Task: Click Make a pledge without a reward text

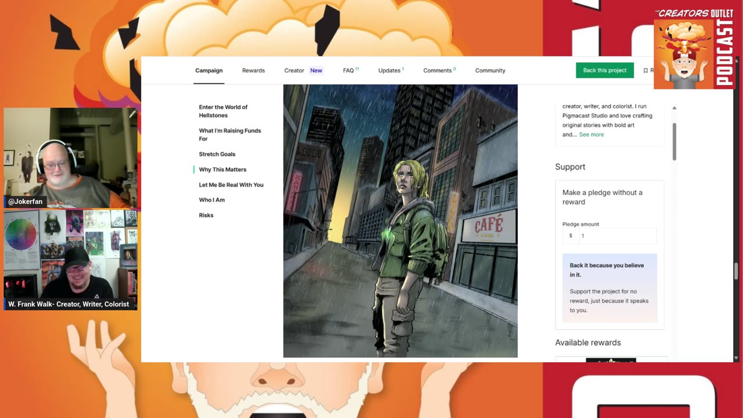Action: [603, 197]
